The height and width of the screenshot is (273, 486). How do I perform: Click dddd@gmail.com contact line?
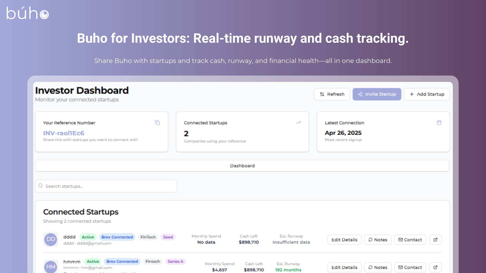(87, 243)
